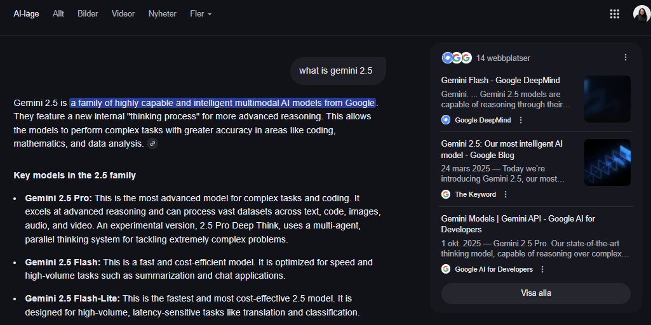Open the Gemini Flash - Google DeepMind link
Screen dimensions: 651x325
500,81
